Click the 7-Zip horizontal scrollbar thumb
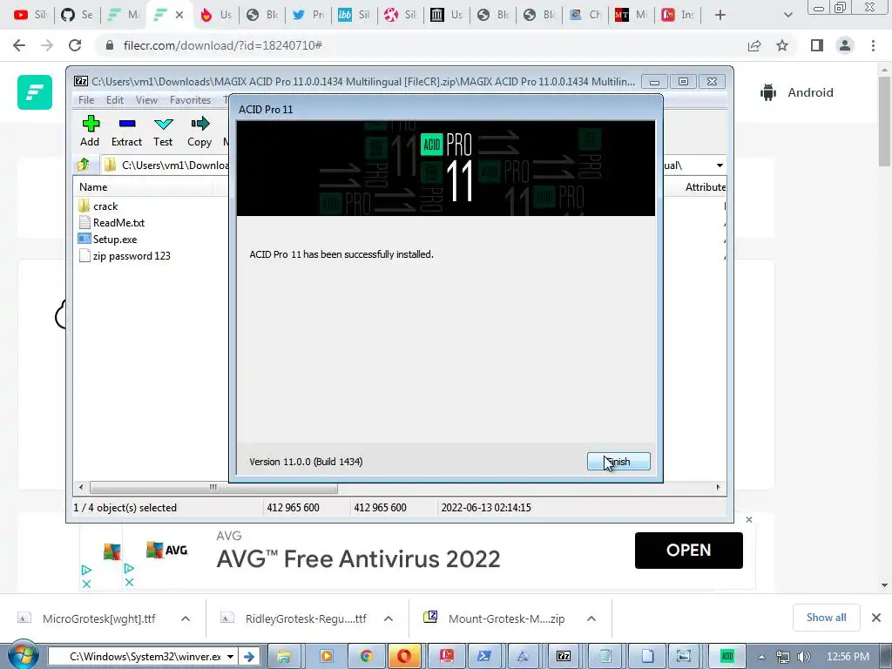The height and width of the screenshot is (669, 892). [213, 488]
